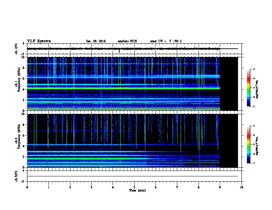Screen dimensions: 272x210
Task: Click the "Time (min)" x-axis label
Action: pos(137,190)
